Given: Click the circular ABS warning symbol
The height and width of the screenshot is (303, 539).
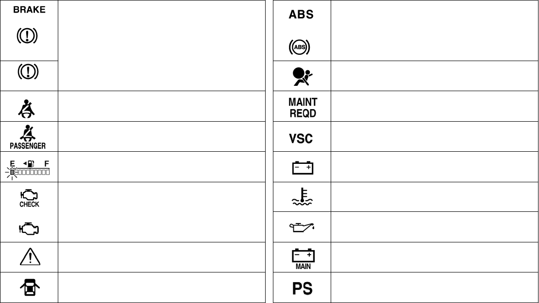Looking at the screenshot, I should coord(302,47).
